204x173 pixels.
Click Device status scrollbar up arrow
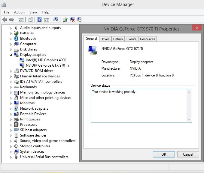click(189, 92)
